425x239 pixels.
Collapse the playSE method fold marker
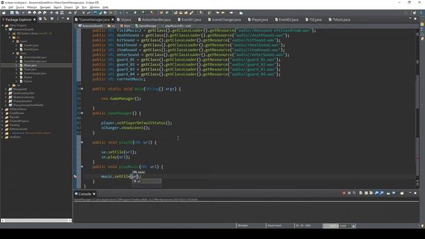point(82,142)
